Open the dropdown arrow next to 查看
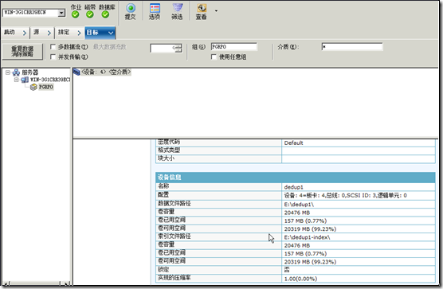 click(216, 11)
